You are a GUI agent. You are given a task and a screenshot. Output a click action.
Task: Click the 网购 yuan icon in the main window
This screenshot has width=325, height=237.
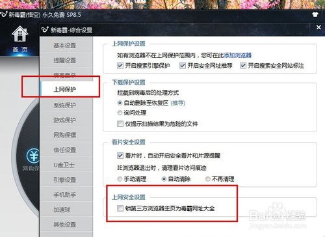(33, 156)
